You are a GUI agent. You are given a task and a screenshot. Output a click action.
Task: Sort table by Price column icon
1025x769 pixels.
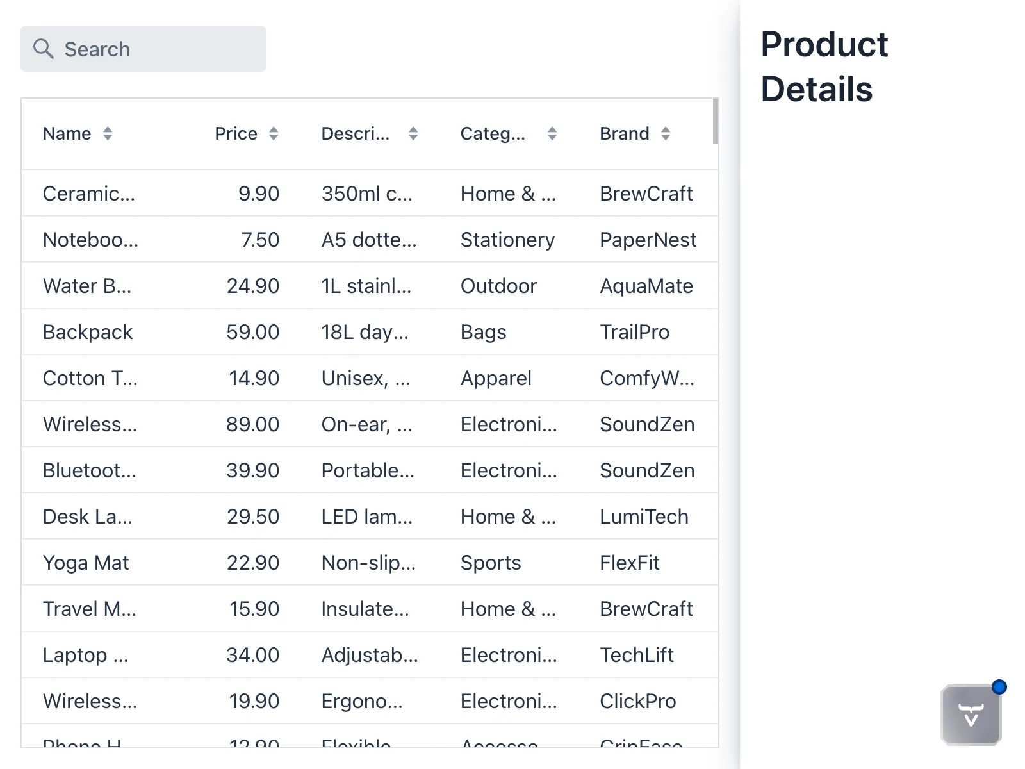point(274,133)
